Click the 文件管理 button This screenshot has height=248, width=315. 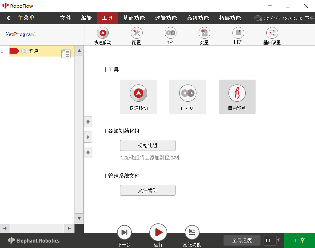point(148,190)
